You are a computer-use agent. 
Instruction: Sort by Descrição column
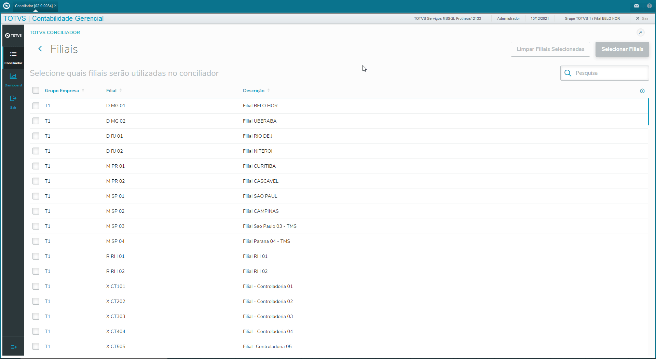tap(256, 91)
